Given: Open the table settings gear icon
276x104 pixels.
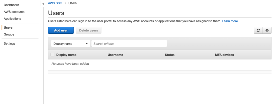Looking at the screenshot, I should tap(267, 30).
